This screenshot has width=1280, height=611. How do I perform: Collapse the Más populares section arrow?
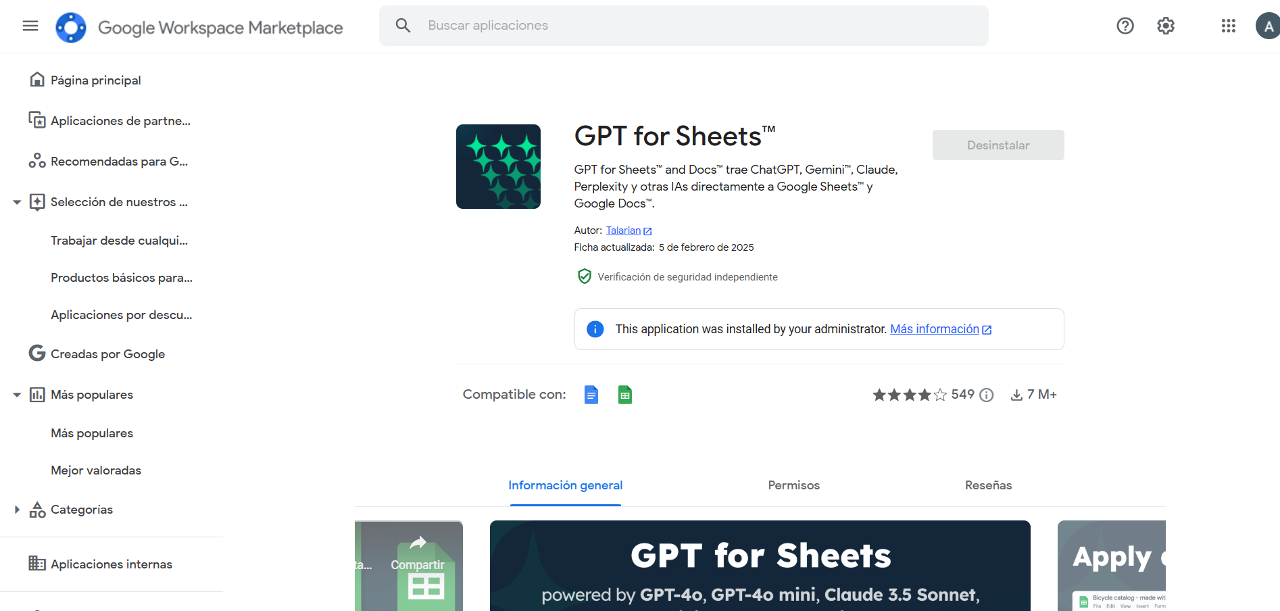click(17, 395)
